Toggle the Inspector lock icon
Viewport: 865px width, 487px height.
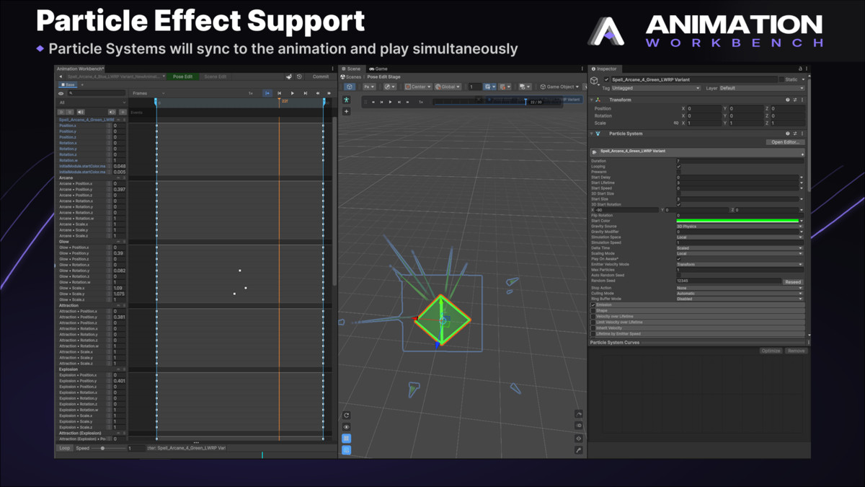(x=800, y=69)
